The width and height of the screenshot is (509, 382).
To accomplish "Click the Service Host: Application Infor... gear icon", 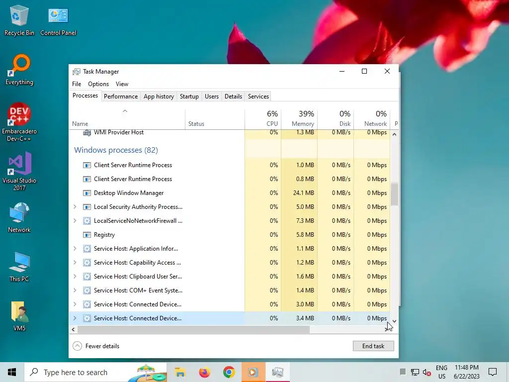I will pyautogui.click(x=86, y=249).
